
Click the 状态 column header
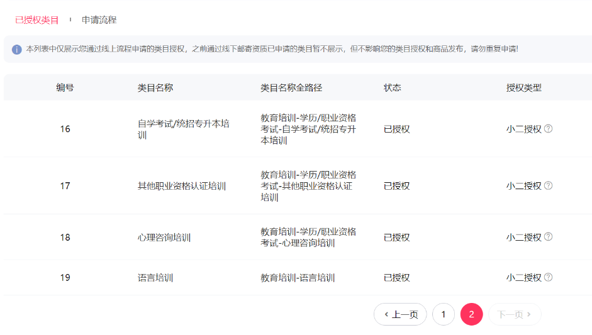coord(393,88)
